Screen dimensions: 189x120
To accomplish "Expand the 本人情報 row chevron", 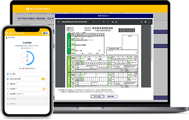I will coord(47,74).
